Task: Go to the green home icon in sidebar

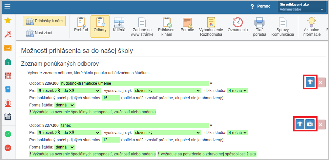Action: point(8,62)
